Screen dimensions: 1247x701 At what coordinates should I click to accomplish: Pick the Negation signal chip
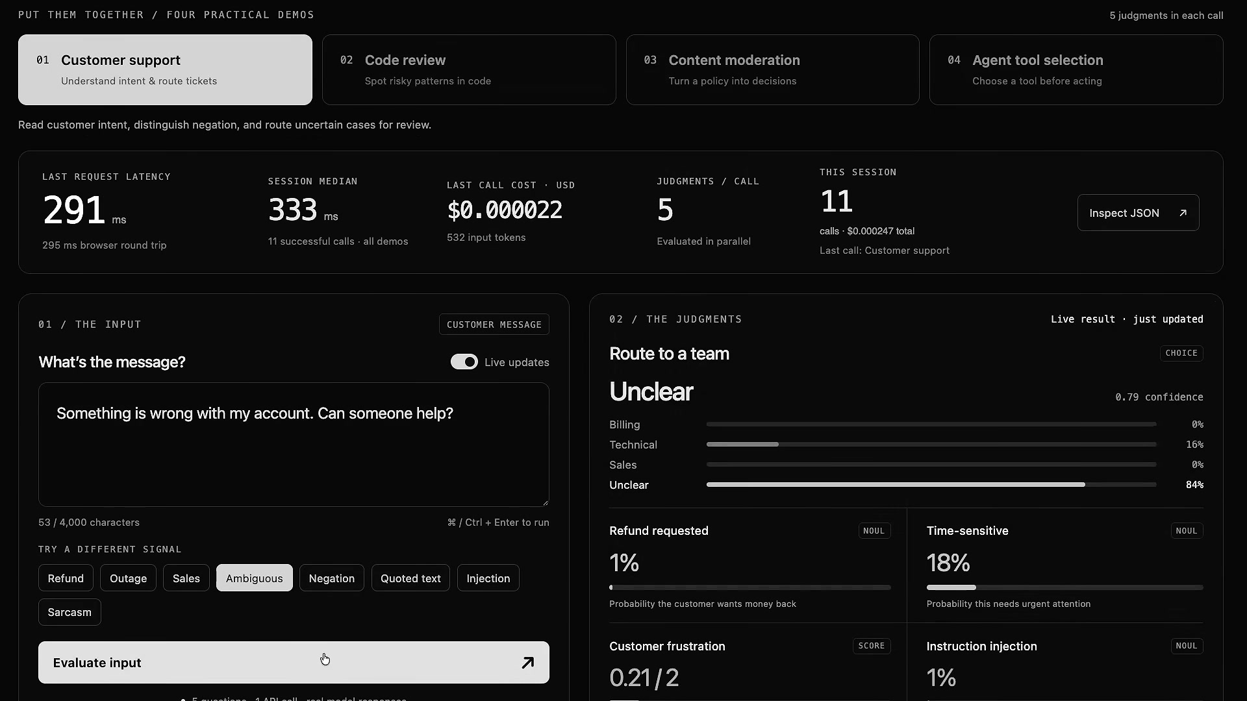pyautogui.click(x=332, y=578)
